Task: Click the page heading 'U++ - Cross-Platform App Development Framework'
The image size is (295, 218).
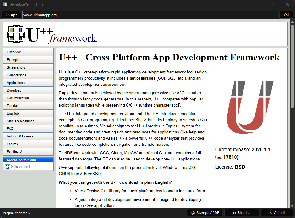Action: pos(169,57)
